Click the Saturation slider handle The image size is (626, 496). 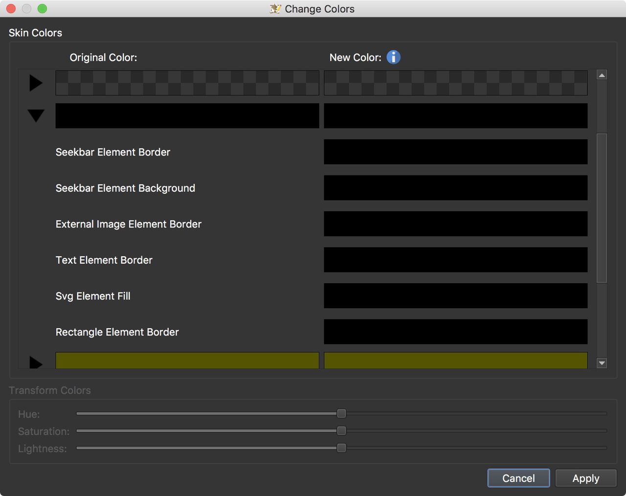[341, 430]
